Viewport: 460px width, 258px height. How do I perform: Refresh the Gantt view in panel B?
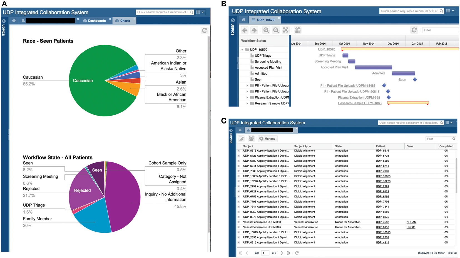tap(414, 30)
